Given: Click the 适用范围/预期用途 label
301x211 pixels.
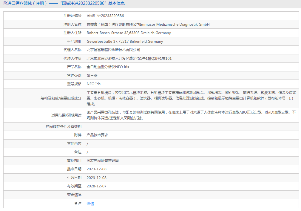Looking at the screenshot, I should (66, 115).
